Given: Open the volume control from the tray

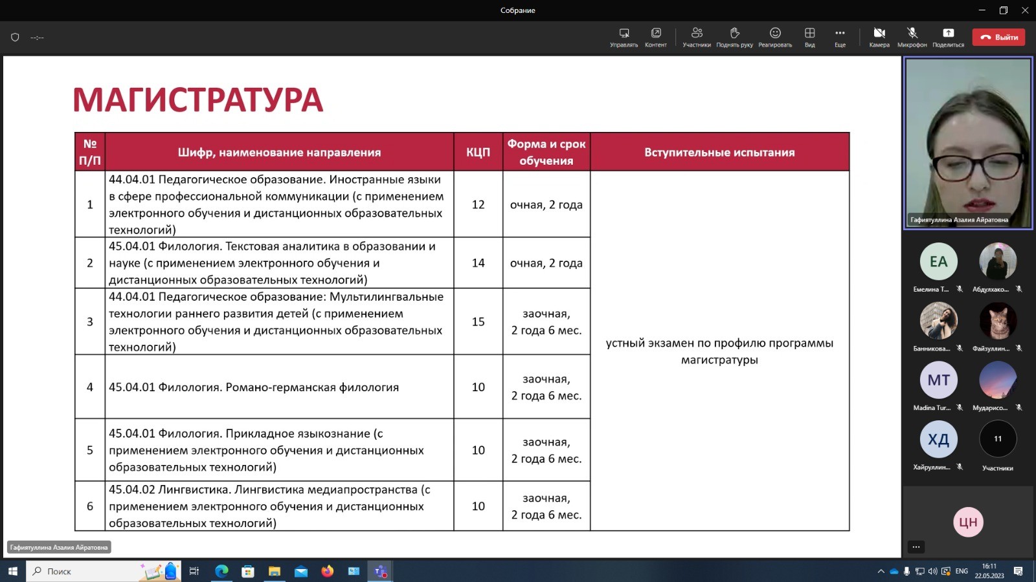Looking at the screenshot, I should (x=931, y=572).
